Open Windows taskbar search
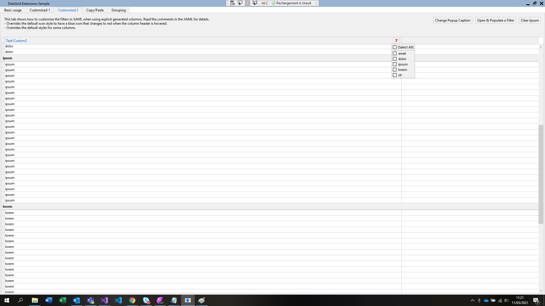 [20, 300]
